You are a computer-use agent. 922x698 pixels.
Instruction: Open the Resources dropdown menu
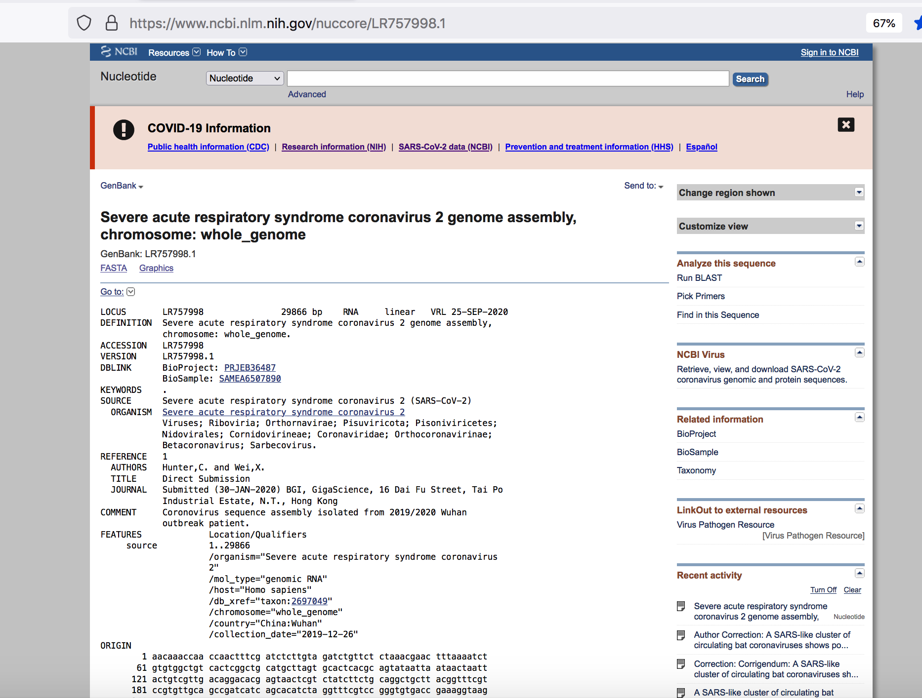coord(174,52)
